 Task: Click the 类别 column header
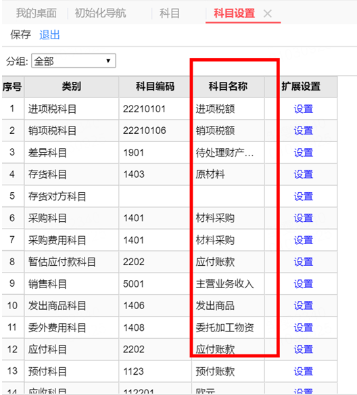tap(72, 87)
